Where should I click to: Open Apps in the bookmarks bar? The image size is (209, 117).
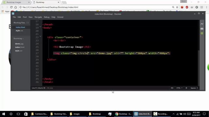[6, 12]
